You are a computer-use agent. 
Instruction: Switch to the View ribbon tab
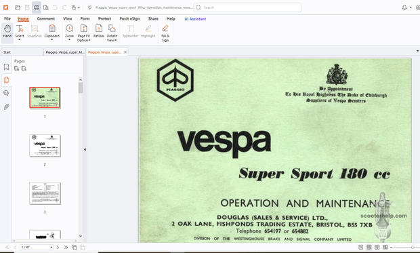pyautogui.click(x=68, y=19)
